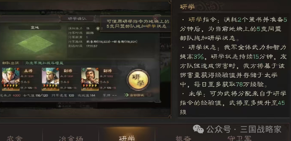Select the middle 副将 general portrait

(x=50, y=79)
